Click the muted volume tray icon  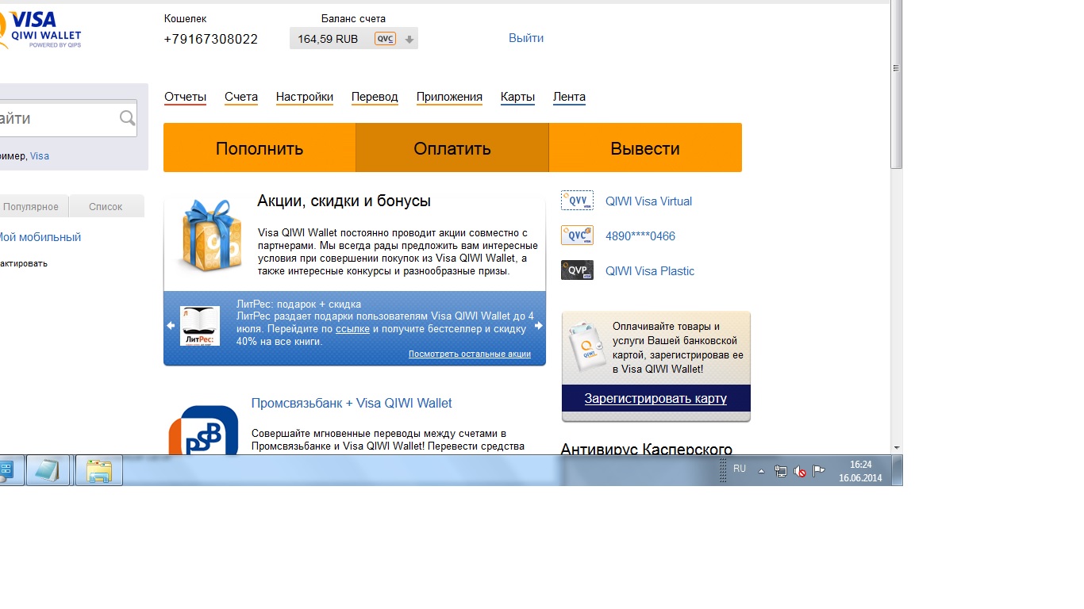tap(800, 471)
